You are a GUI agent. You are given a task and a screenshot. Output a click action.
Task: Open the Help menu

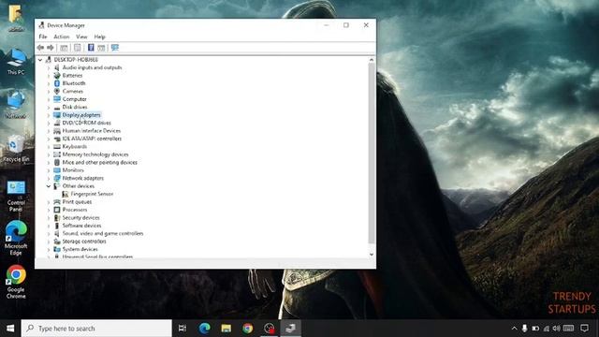click(x=100, y=37)
